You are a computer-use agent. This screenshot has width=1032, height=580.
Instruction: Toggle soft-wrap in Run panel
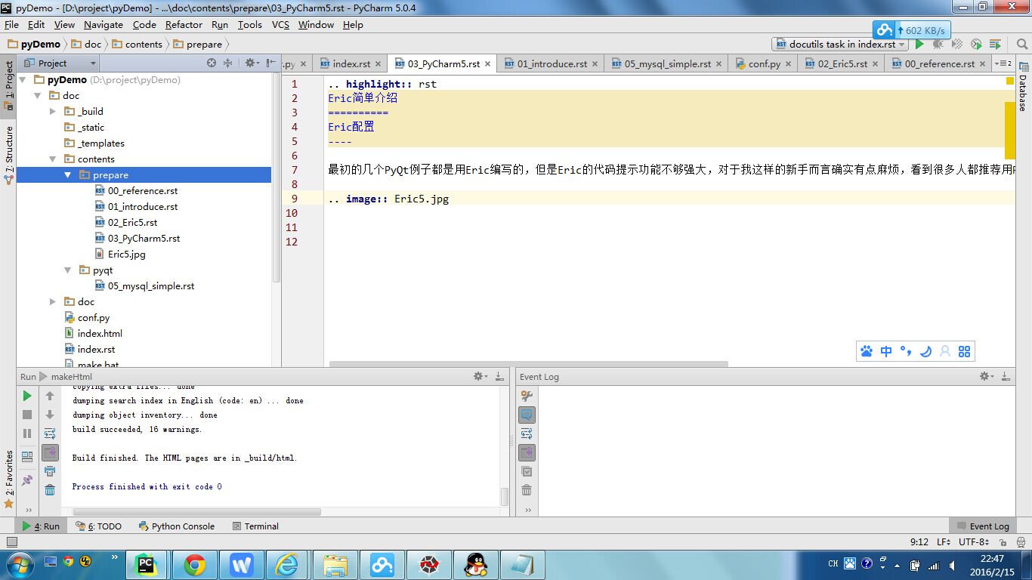50,433
